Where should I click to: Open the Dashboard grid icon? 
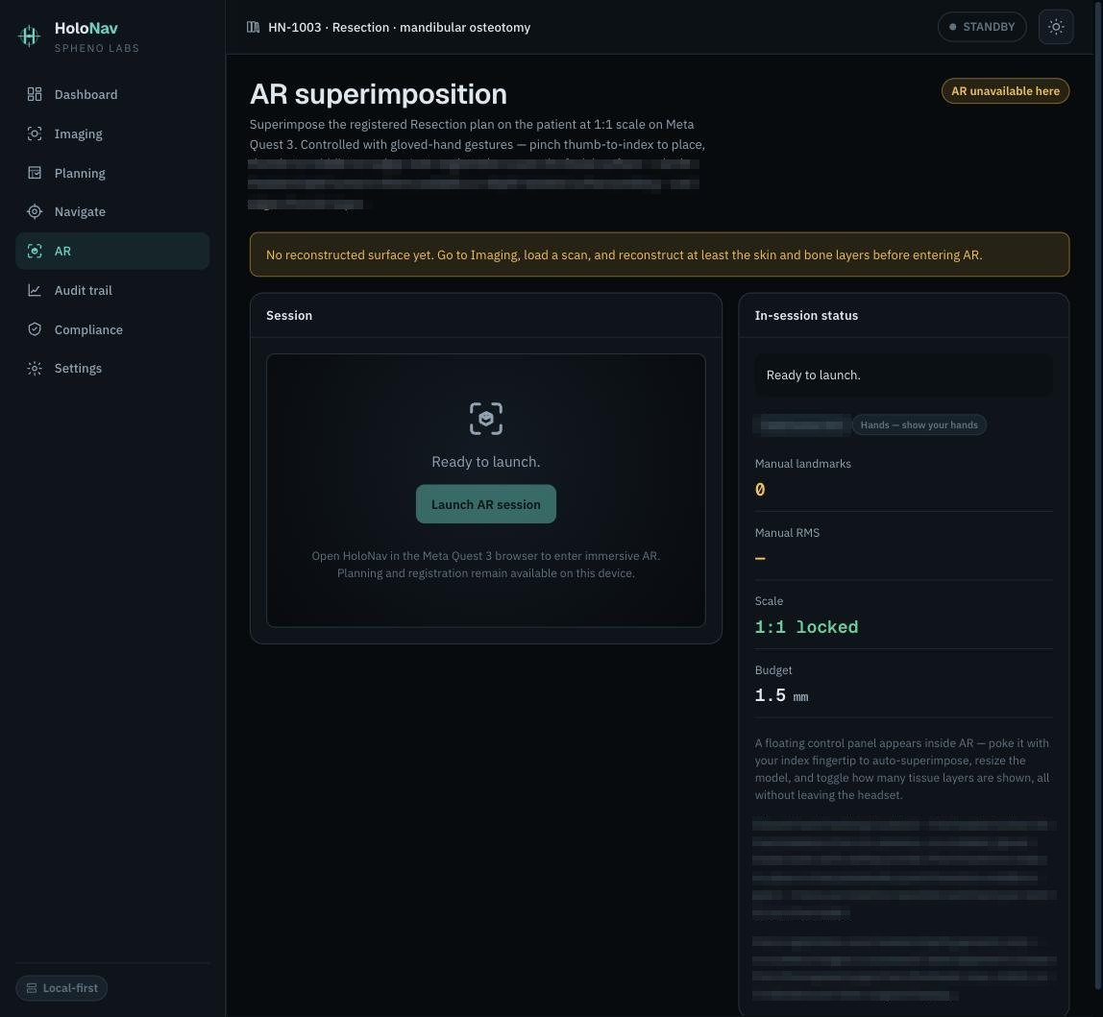coord(35,94)
